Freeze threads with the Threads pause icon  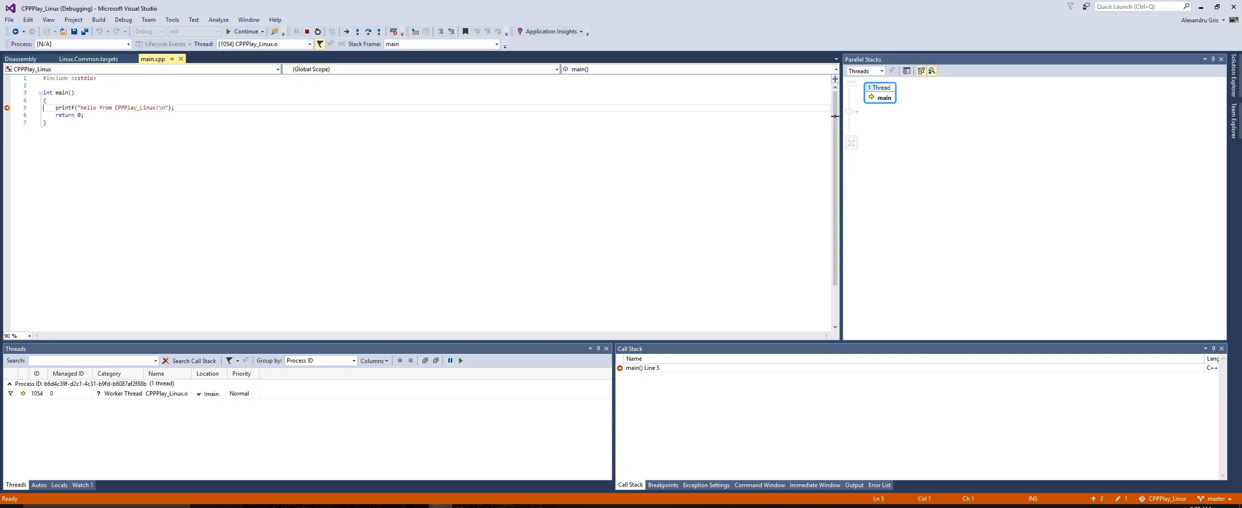tap(450, 361)
